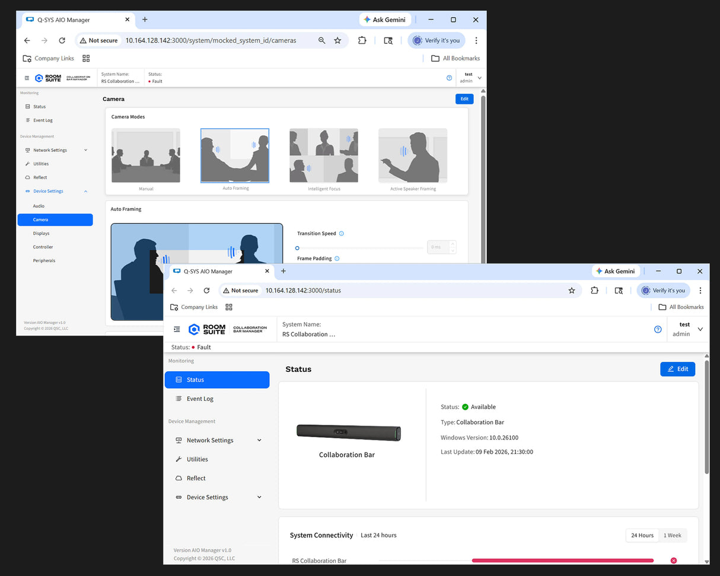Click Ask Gemini in the front window
The width and height of the screenshot is (720, 576).
tap(616, 271)
